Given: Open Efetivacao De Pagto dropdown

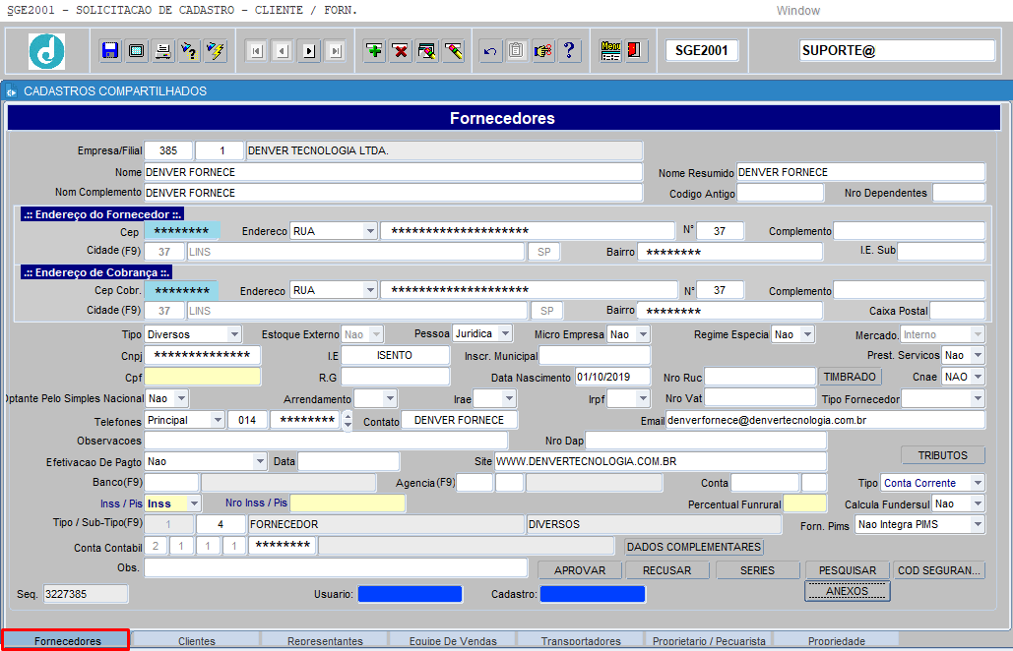Looking at the screenshot, I should (x=260, y=461).
